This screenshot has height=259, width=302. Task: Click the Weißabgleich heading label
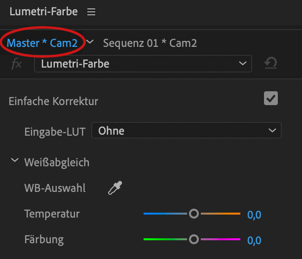click(x=57, y=162)
